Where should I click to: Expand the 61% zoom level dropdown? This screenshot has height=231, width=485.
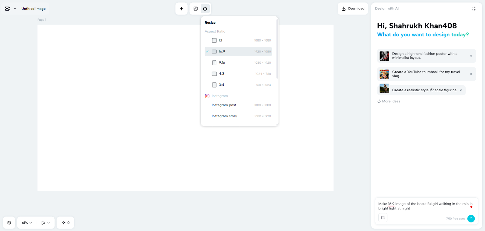click(x=27, y=223)
